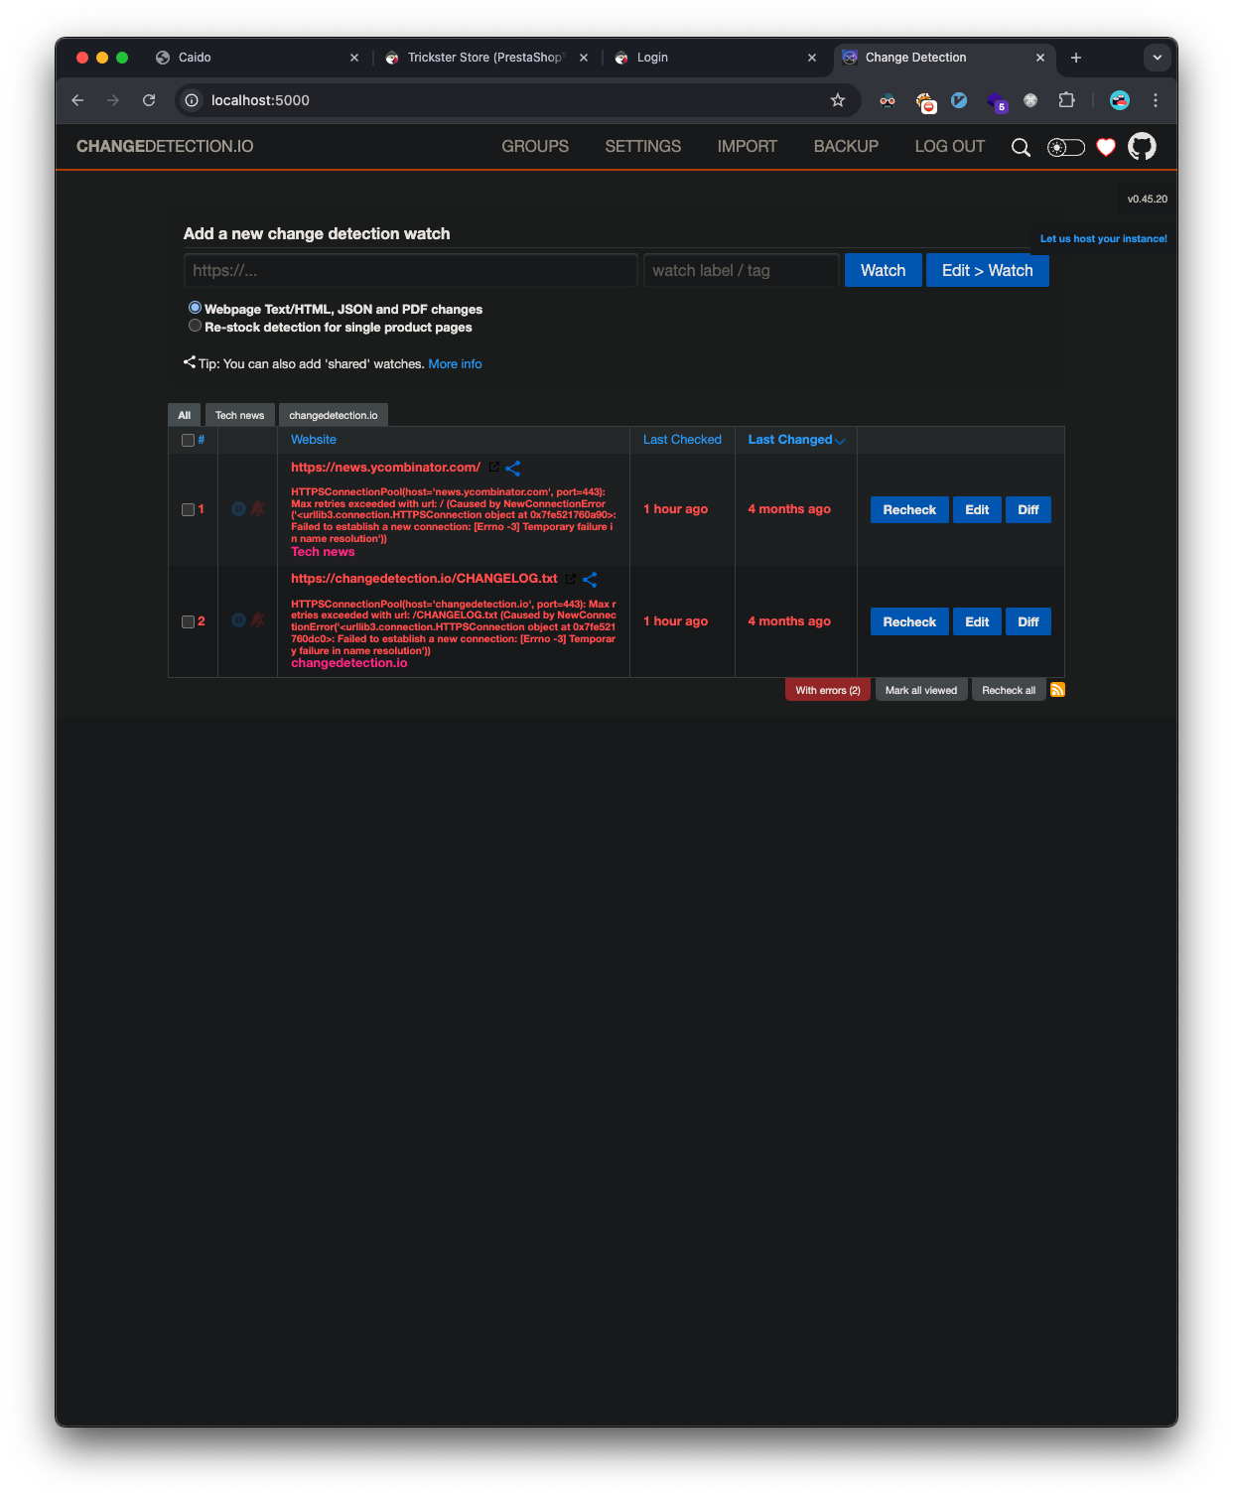Expand the Edit > Watch option
This screenshot has height=1500, width=1233.
click(987, 270)
